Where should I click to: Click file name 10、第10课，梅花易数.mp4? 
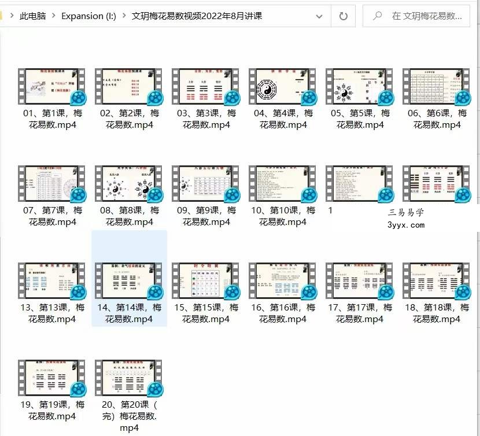[283, 216]
